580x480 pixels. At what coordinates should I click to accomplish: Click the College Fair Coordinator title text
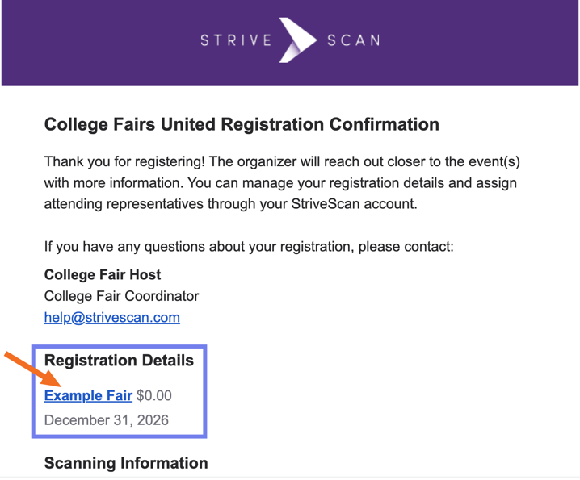(x=121, y=296)
